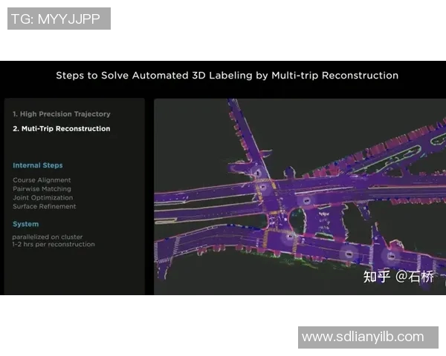Click the '1-2 hrs per reconstruction' text
This screenshot has height=356, width=446.
pyautogui.click(x=54, y=245)
